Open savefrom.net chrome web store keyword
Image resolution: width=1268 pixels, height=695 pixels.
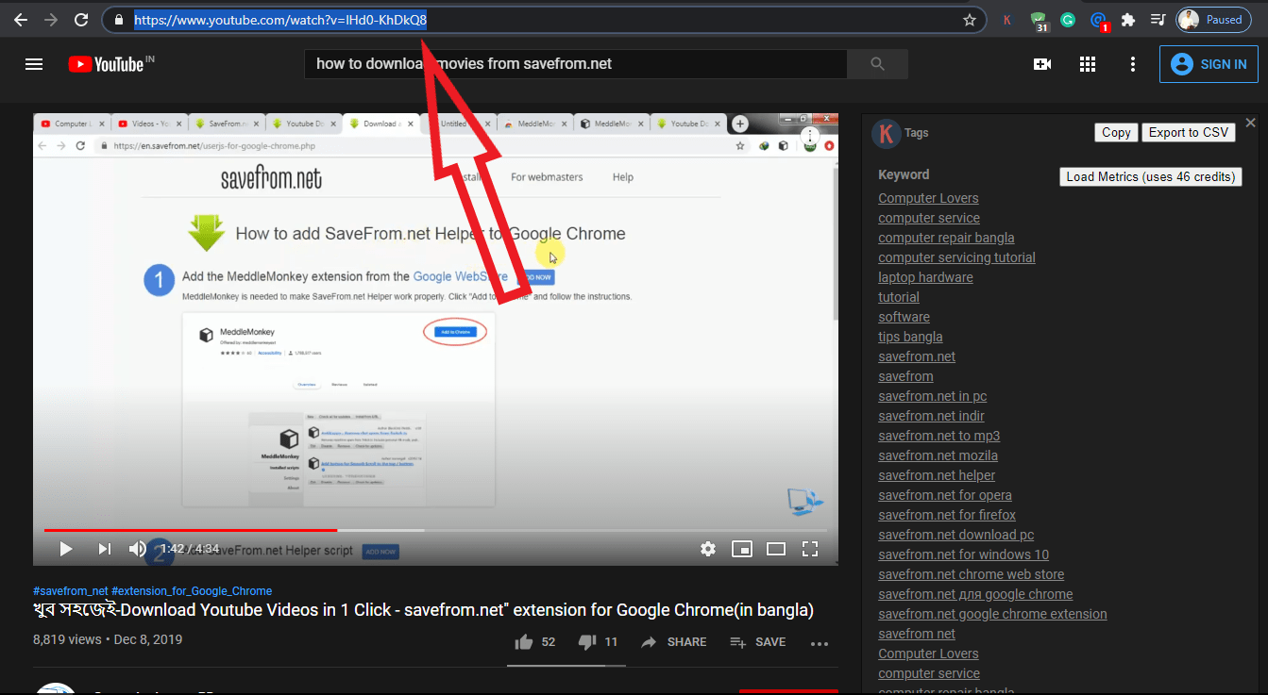click(971, 574)
